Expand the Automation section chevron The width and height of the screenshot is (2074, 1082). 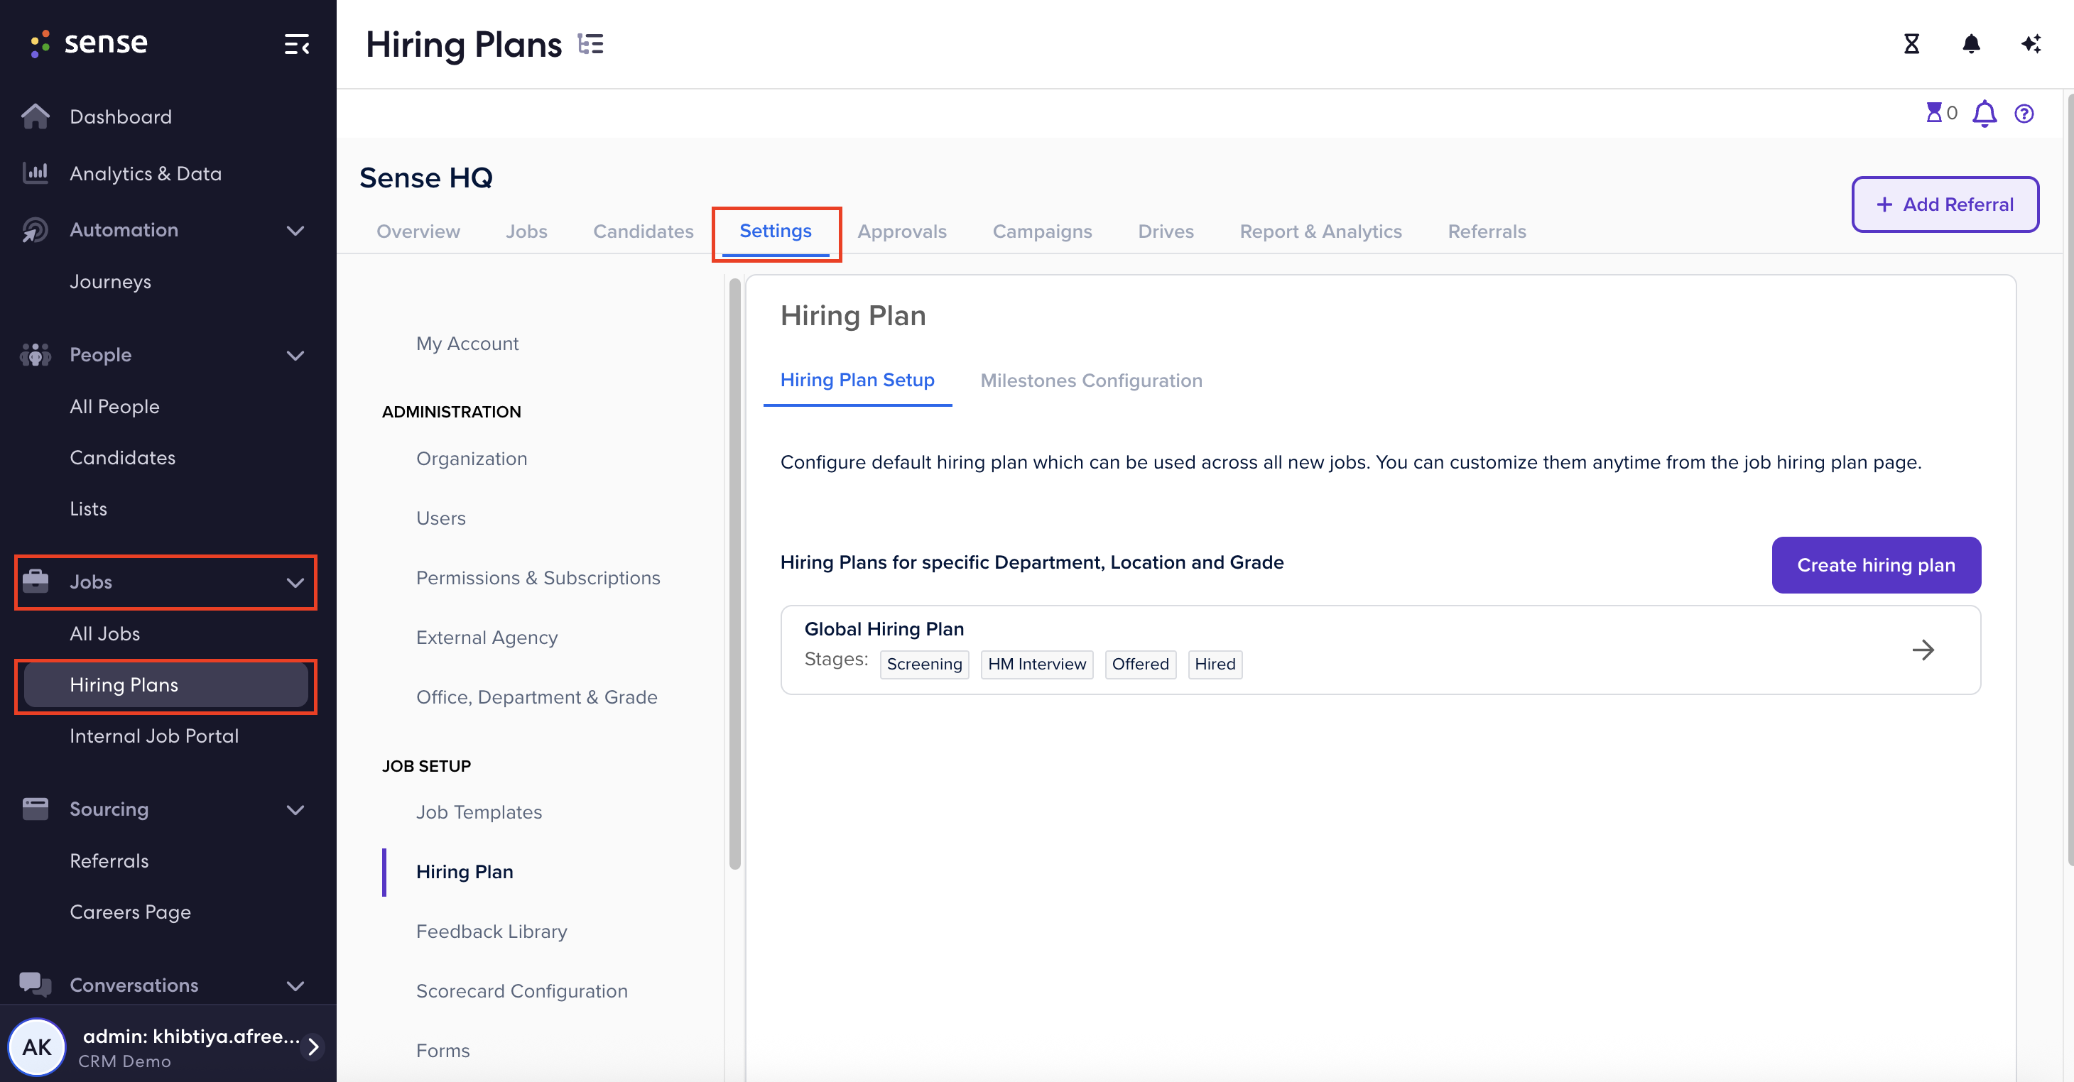point(295,230)
